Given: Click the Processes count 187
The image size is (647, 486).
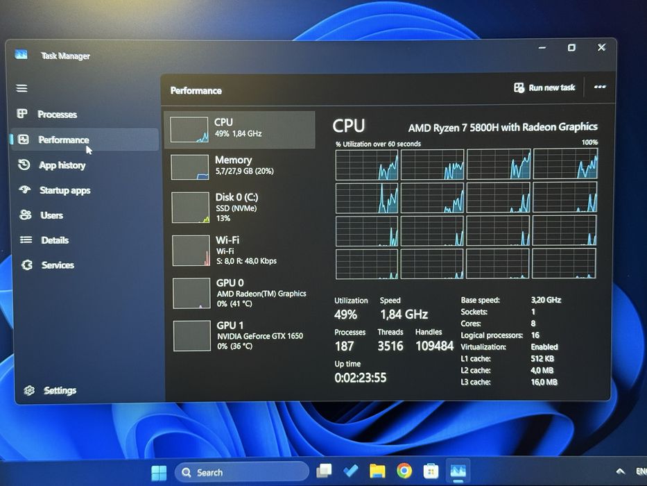Looking at the screenshot, I should tap(344, 346).
